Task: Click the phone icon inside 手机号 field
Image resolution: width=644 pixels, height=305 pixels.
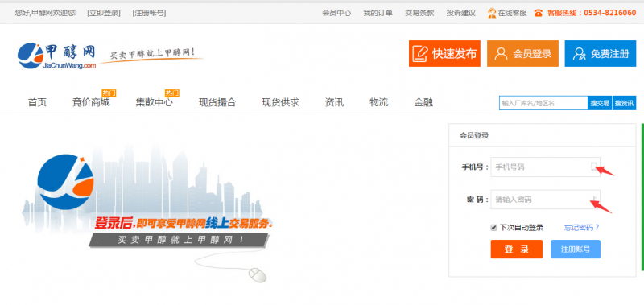Action: tap(593, 167)
